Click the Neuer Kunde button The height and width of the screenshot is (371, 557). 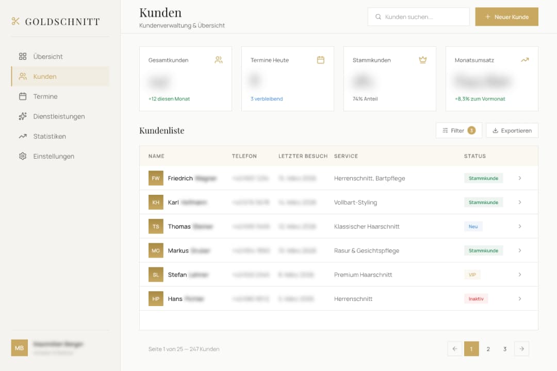coord(506,16)
